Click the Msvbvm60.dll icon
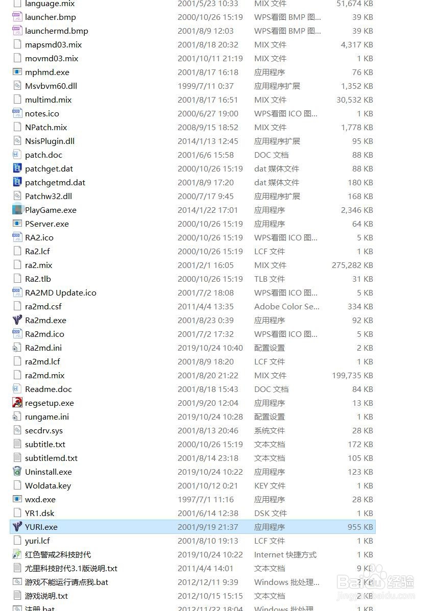Viewport: 439px width, 611px height. tap(17, 86)
